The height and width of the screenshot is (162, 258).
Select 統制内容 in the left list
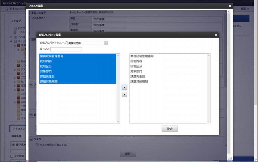point(78,61)
